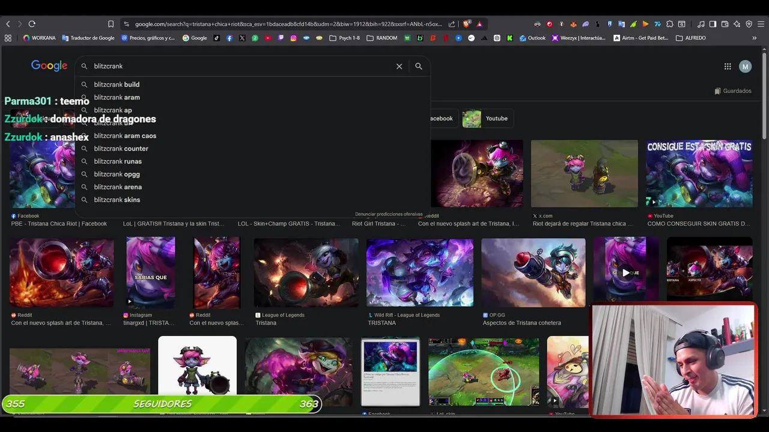
Task: Open the Brave Wallet icon
Action: pyautogui.click(x=725, y=24)
